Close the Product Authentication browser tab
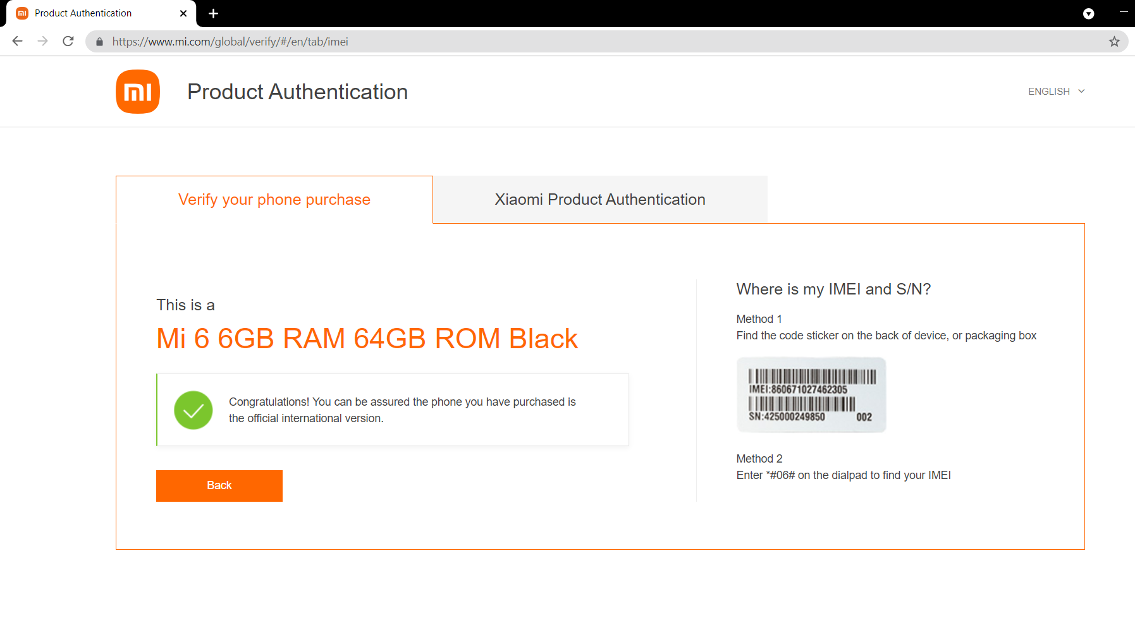This screenshot has height=637, width=1135. 183,13
